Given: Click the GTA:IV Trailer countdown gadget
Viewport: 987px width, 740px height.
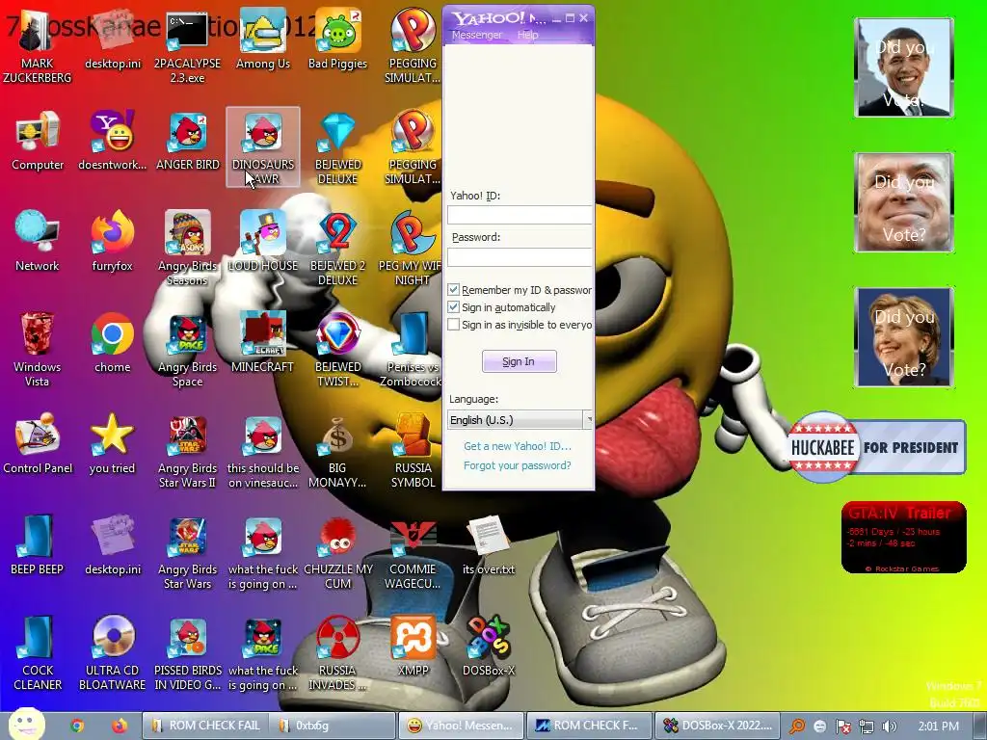Looking at the screenshot, I should click(x=904, y=537).
